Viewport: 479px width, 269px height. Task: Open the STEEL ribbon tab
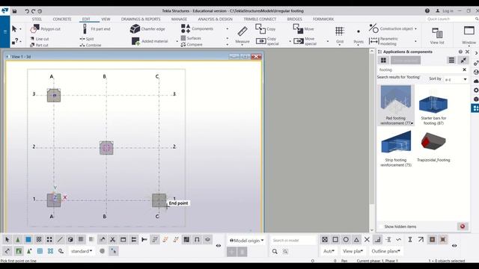coord(37,19)
